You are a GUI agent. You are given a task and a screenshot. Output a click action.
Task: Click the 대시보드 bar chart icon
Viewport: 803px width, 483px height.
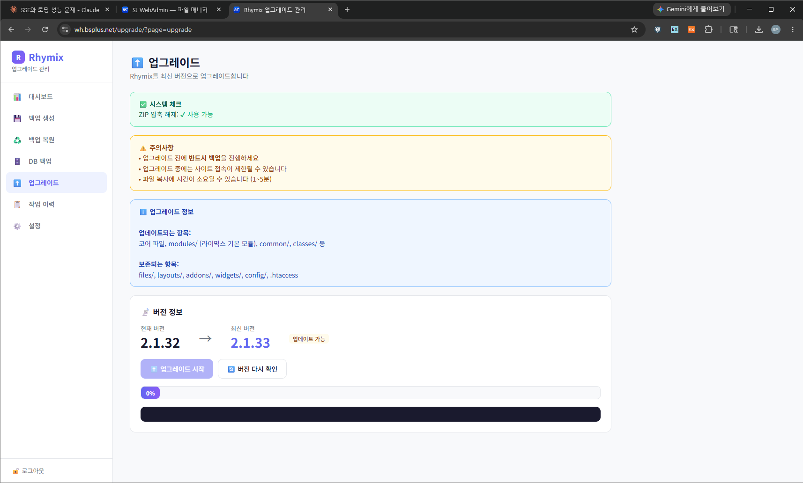click(17, 97)
